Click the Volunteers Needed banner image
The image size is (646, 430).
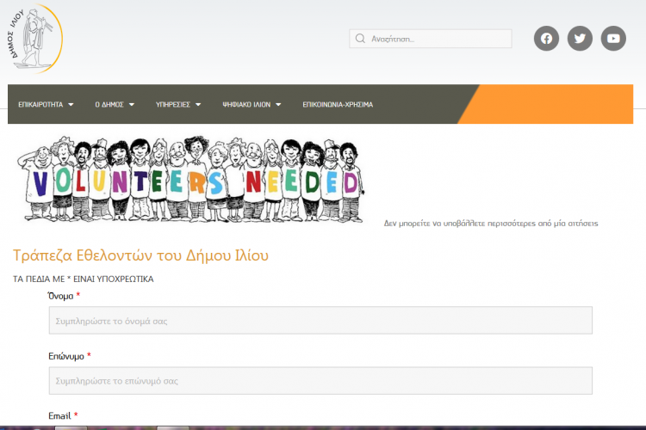191,180
